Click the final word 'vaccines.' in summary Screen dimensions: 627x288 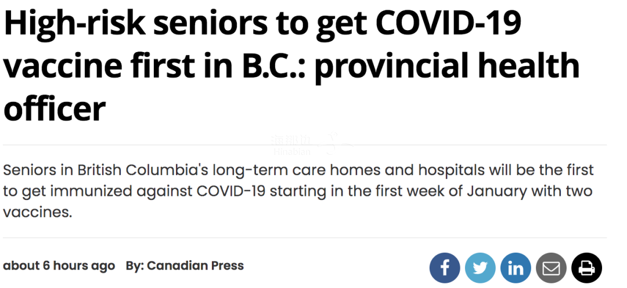coord(38,212)
